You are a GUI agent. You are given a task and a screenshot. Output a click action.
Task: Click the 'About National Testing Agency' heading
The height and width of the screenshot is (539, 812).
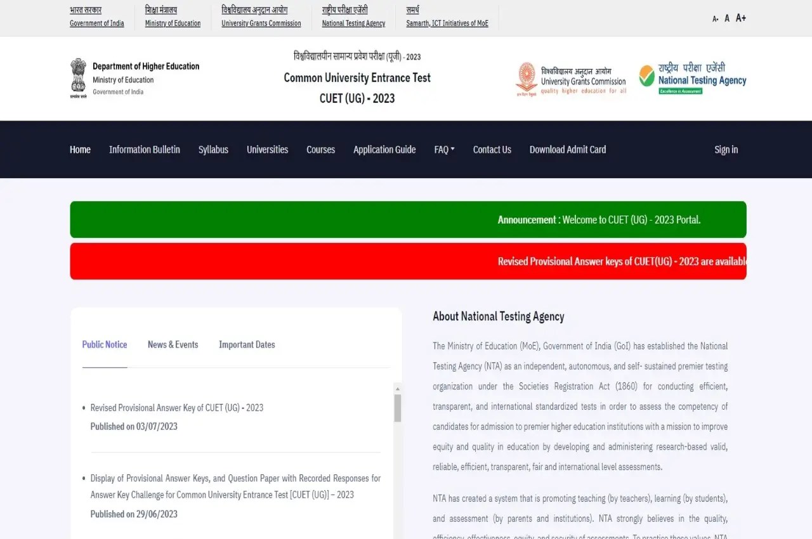499,316
